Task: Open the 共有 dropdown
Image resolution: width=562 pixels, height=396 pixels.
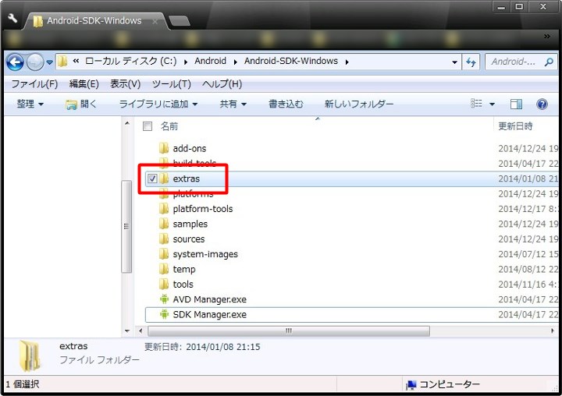Action: coord(233,104)
